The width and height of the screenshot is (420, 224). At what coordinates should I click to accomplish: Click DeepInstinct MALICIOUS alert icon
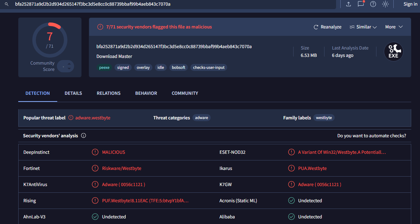(95, 152)
